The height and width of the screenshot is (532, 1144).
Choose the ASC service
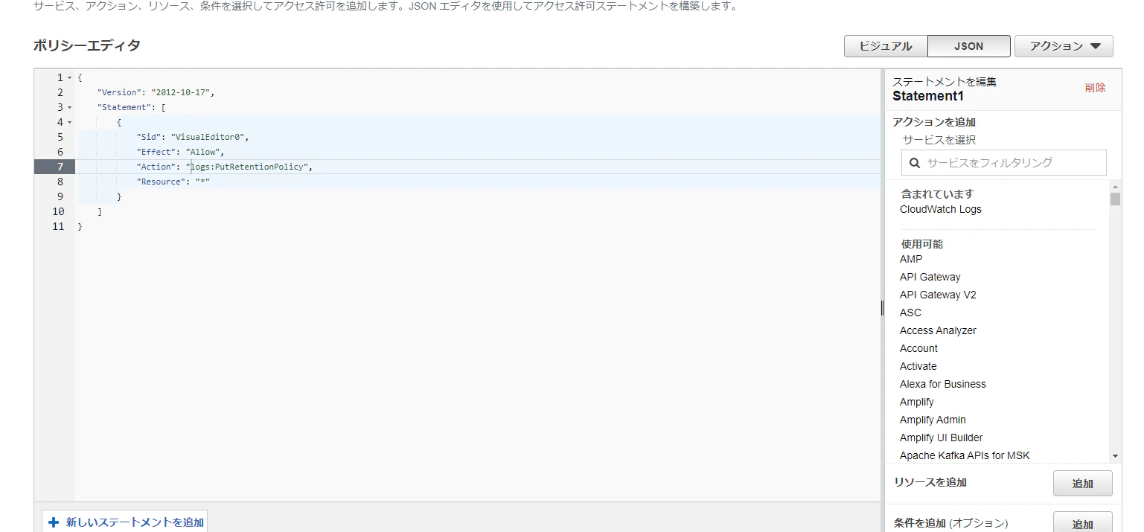click(x=910, y=313)
